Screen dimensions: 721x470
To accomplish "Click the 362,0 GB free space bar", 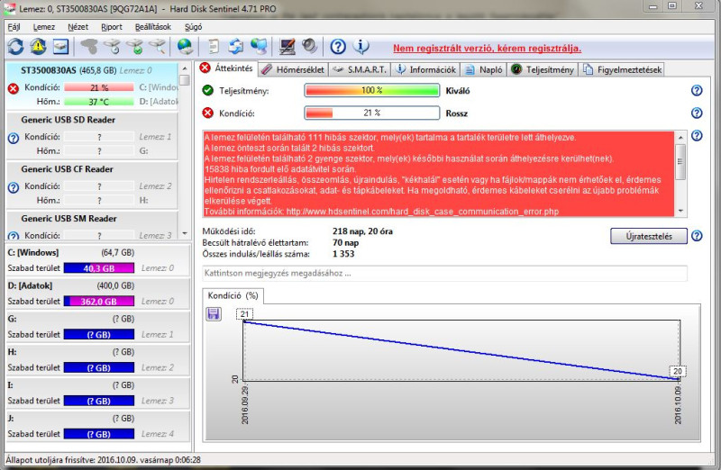I will [x=99, y=301].
